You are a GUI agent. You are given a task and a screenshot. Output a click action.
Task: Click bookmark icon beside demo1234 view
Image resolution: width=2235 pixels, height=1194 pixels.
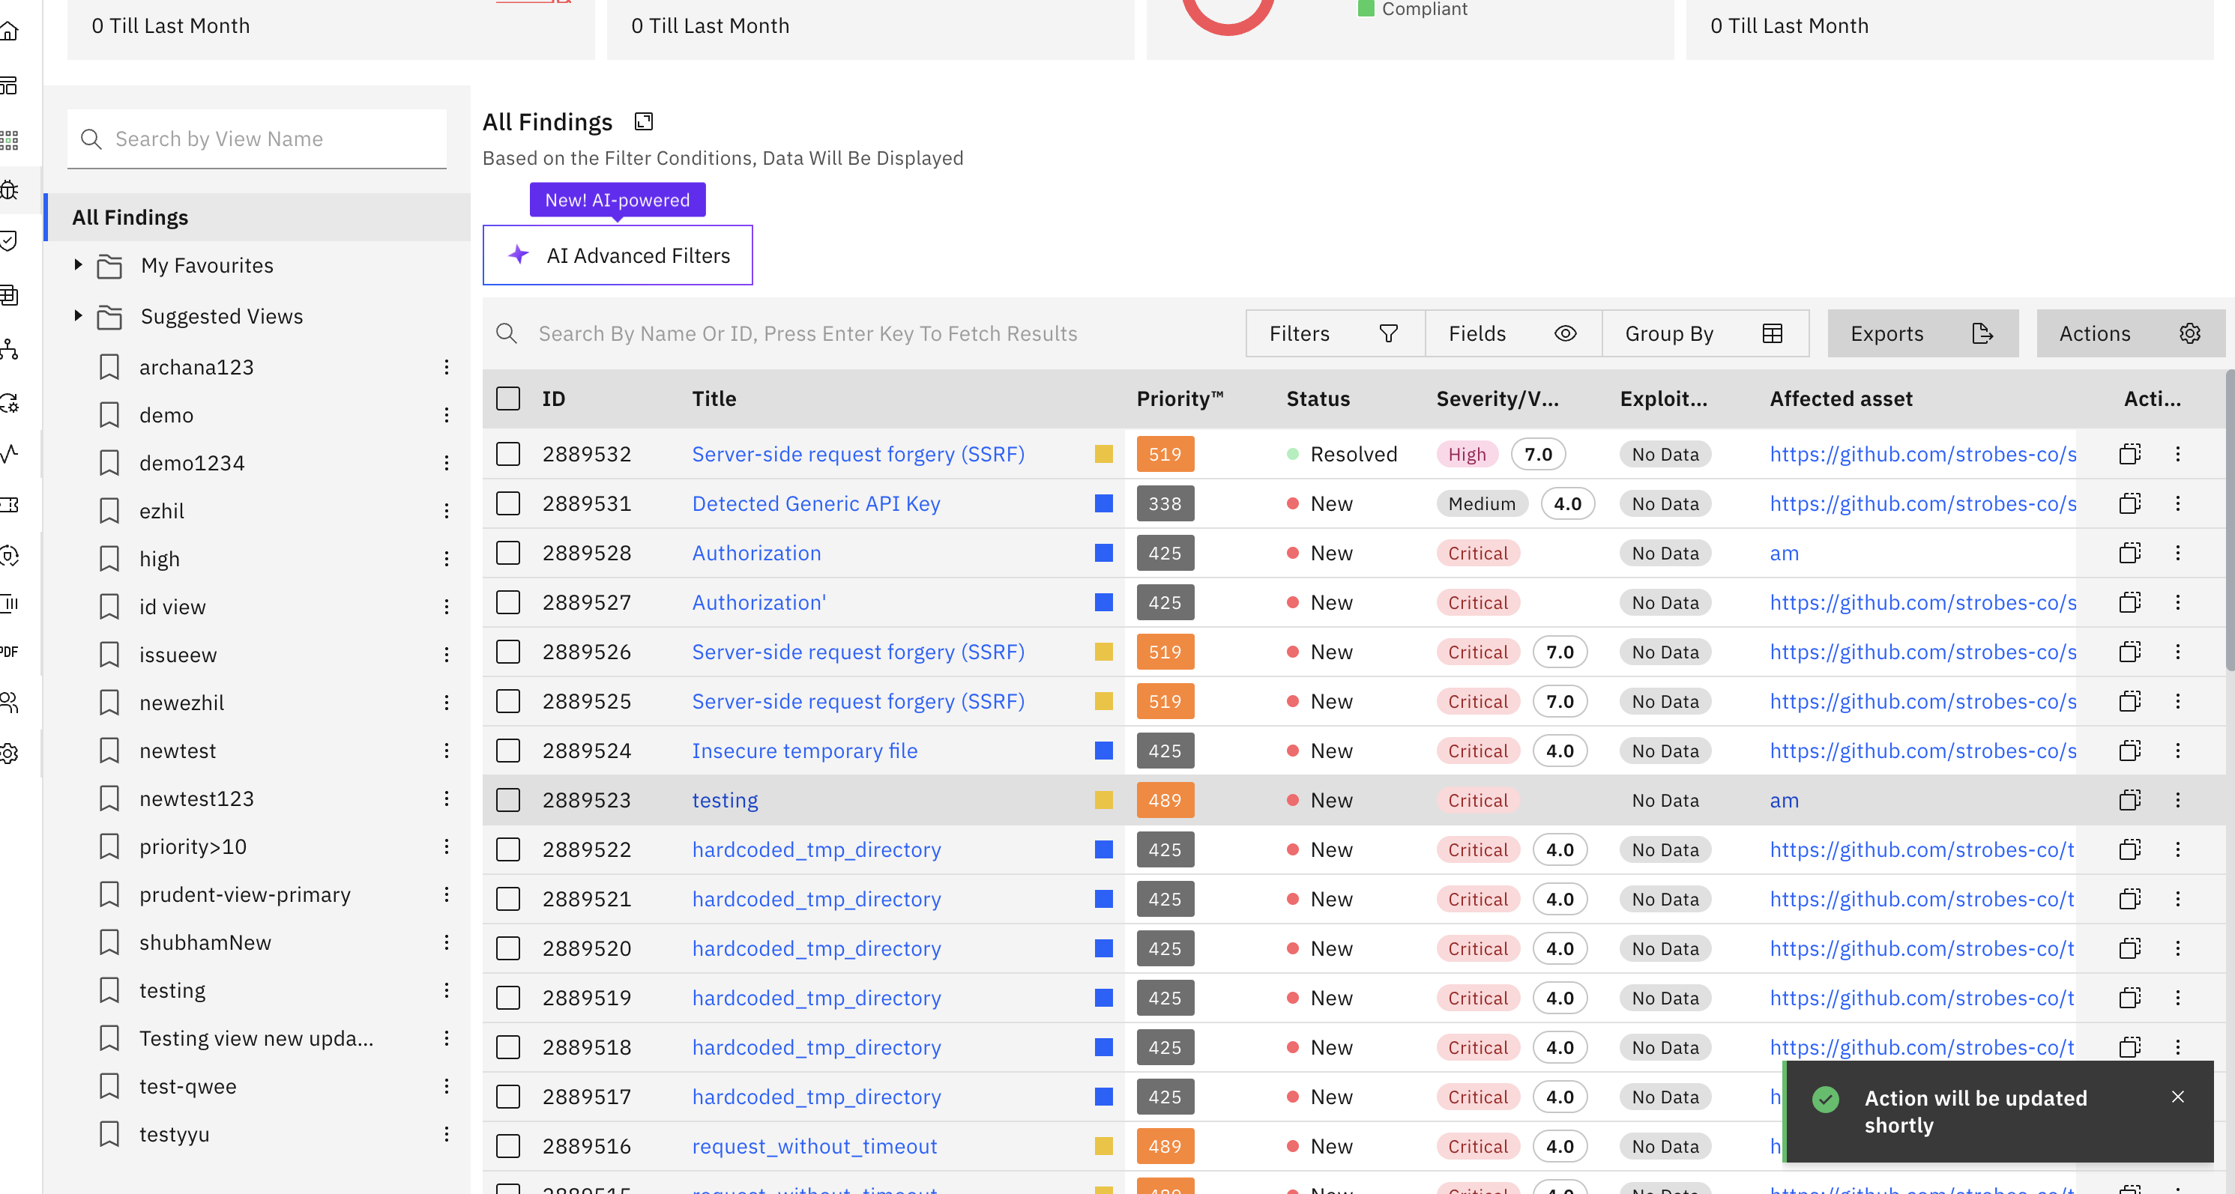click(x=109, y=463)
